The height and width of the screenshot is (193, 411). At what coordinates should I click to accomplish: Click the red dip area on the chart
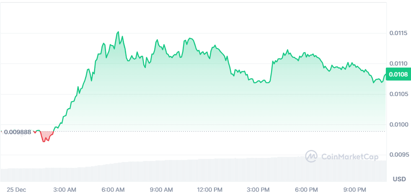[47, 136]
